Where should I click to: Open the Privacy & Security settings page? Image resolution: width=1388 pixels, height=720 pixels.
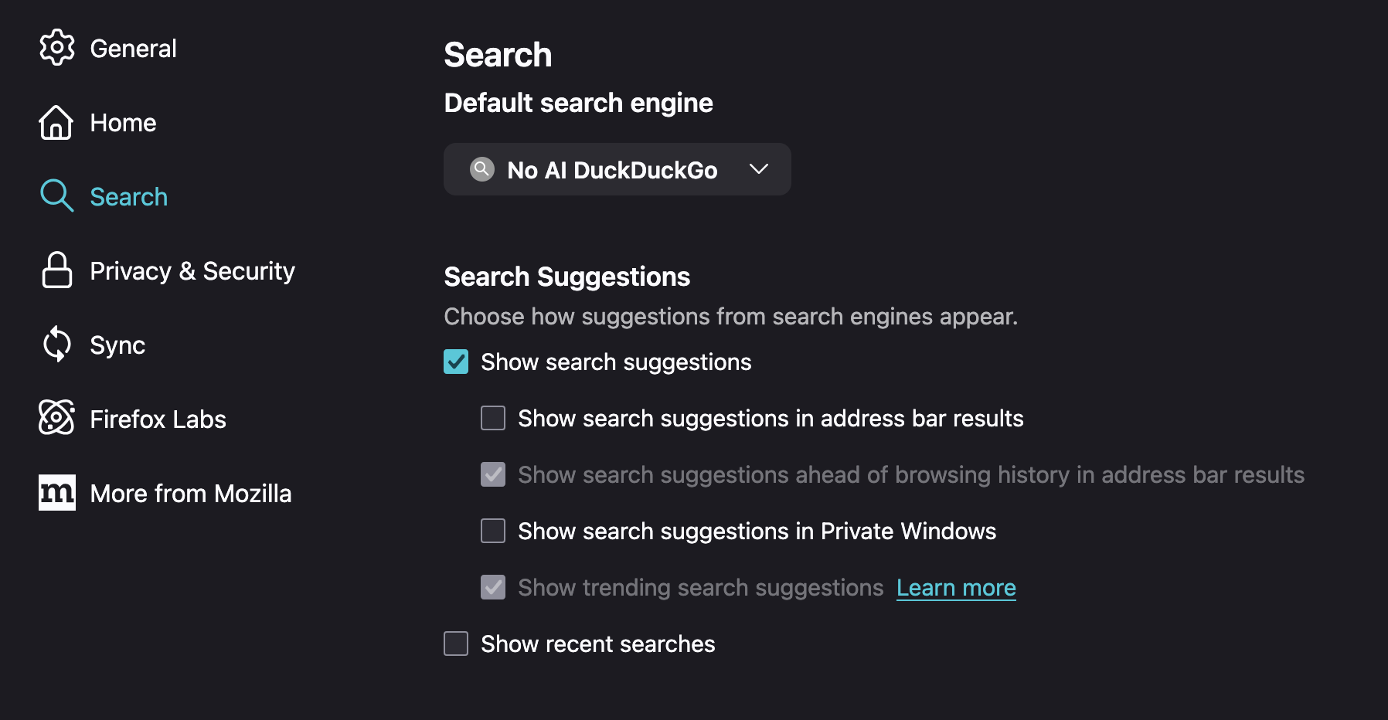[192, 271]
